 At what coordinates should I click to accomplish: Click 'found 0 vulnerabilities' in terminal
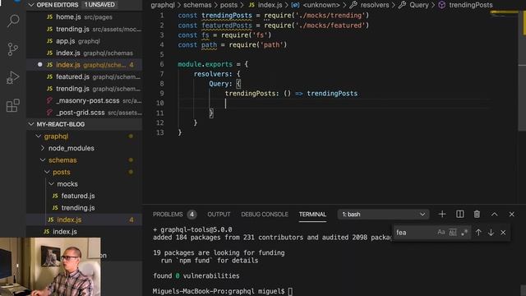(196, 276)
